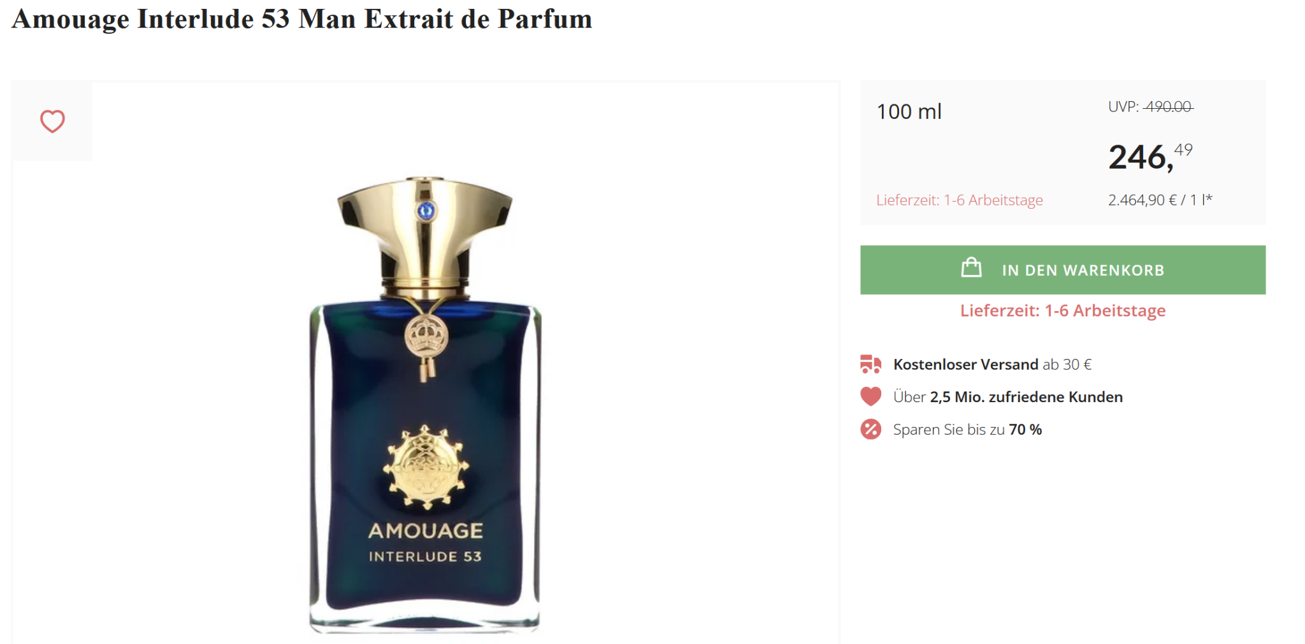Click the 246,49 price

pos(1150,157)
